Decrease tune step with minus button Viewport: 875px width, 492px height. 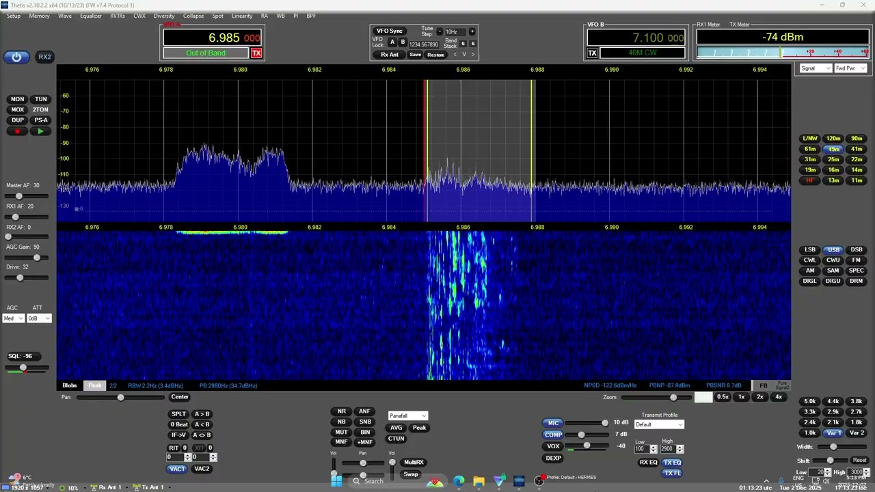[440, 31]
